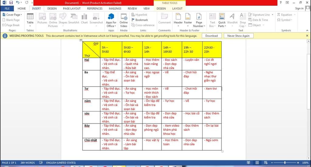The width and height of the screenshot is (311, 167).
Task: Switch to Read Mode view
Action: [x=248, y=163]
